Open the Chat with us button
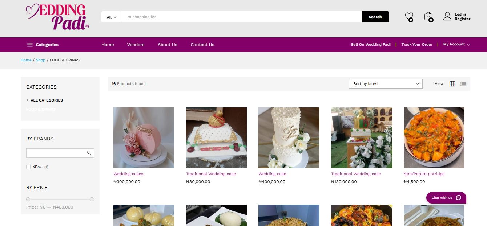 (x=446, y=198)
